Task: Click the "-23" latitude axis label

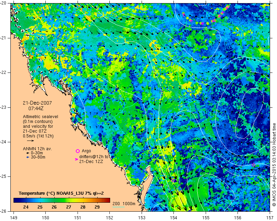Action: [3, 107]
